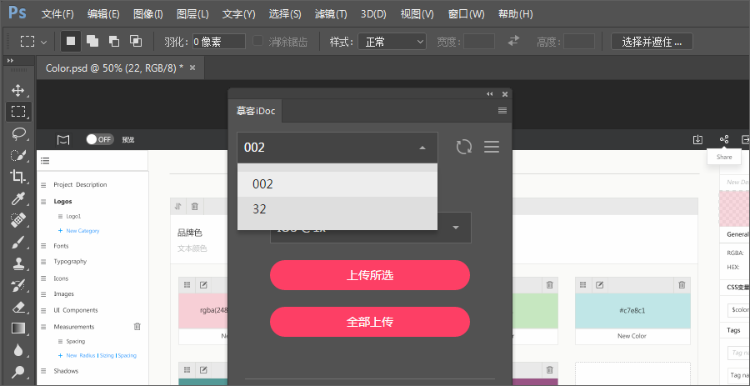The height and width of the screenshot is (386, 750).
Task: Open the 文字(Y) menu
Action: 238,14
